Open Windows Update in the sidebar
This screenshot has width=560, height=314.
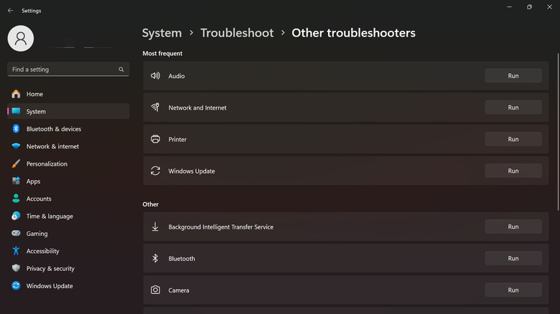click(x=50, y=286)
